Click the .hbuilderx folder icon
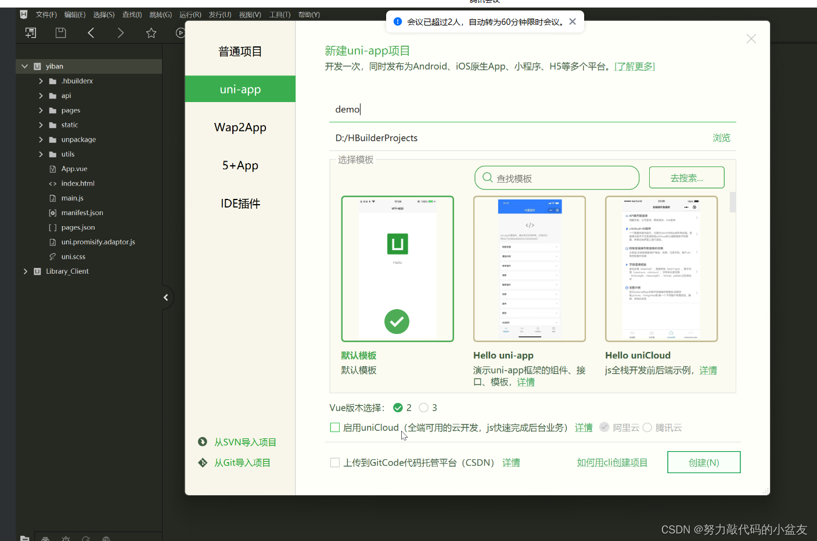 coord(53,81)
